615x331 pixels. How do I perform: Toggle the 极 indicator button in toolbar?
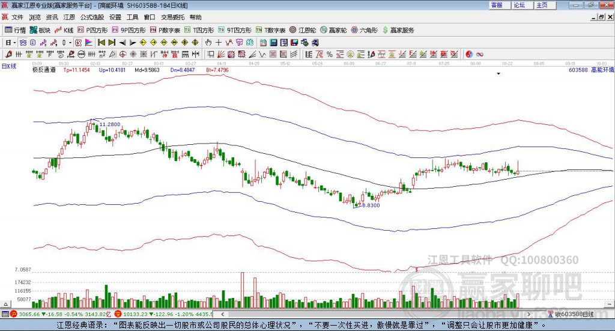coord(78,43)
